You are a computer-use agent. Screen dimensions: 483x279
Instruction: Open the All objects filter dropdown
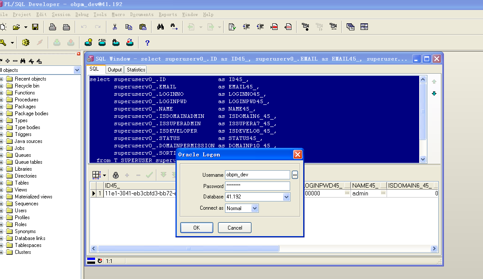click(x=77, y=70)
